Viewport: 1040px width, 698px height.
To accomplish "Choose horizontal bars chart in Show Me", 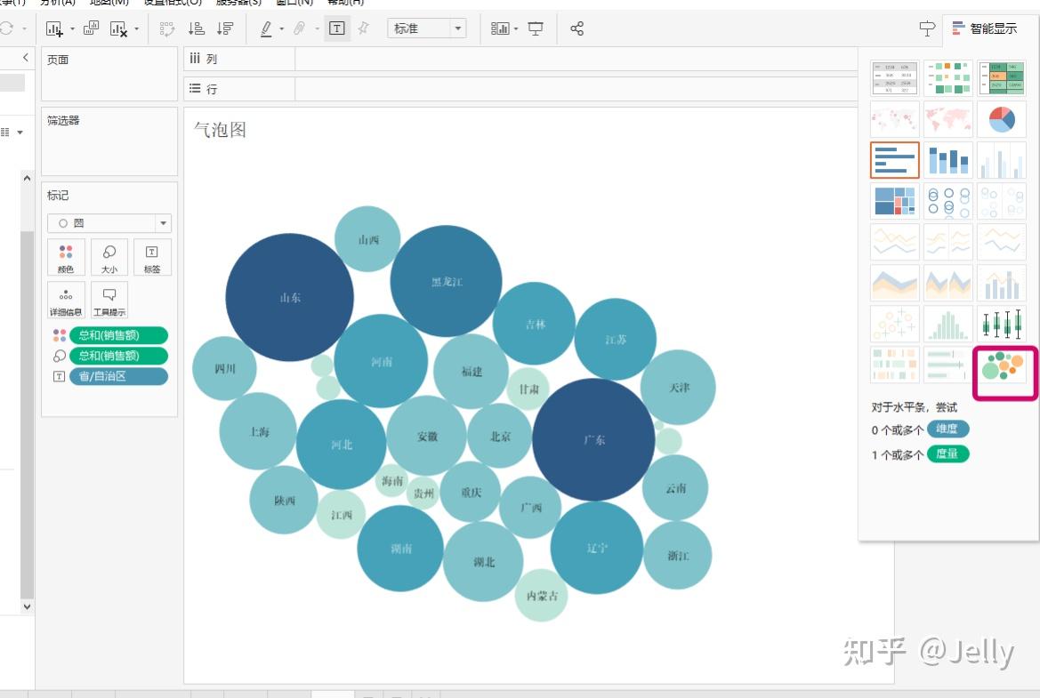I will tap(895, 160).
